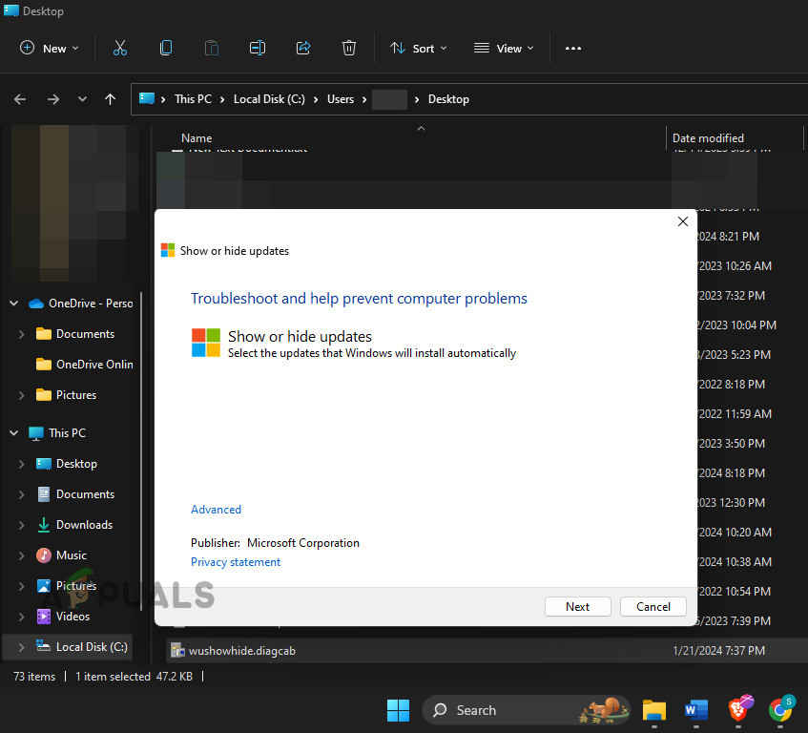Screen dimensions: 808x733
Task: Open the Sort dropdown
Action: point(419,48)
